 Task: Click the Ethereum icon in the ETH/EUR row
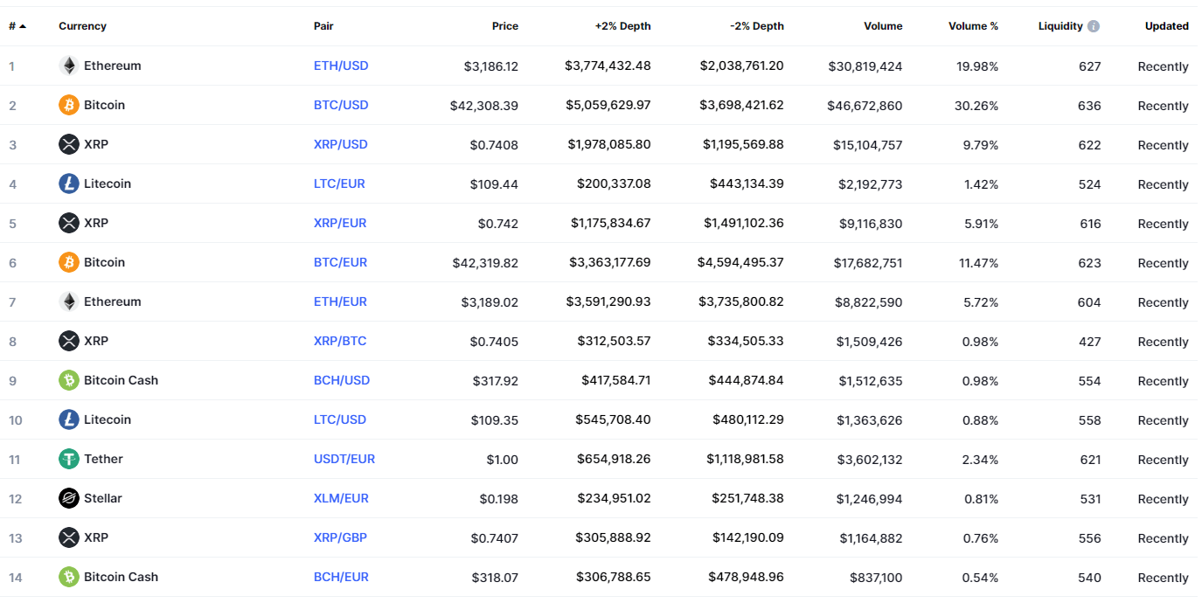point(68,301)
